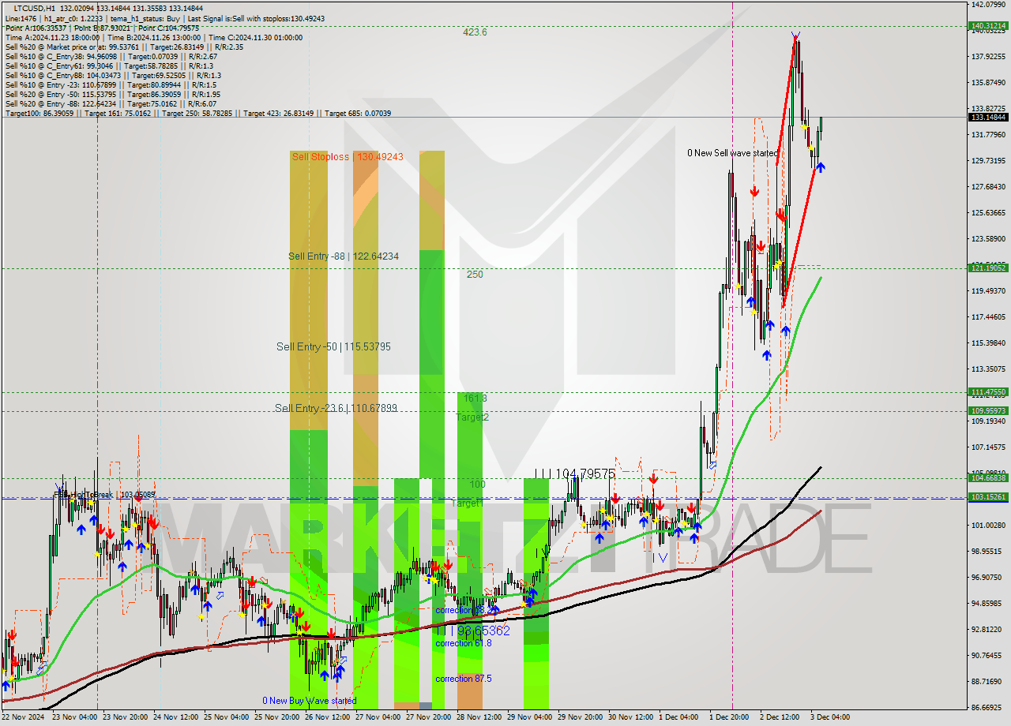Click the 'Target100: 86.39059' targets line

(x=197, y=113)
